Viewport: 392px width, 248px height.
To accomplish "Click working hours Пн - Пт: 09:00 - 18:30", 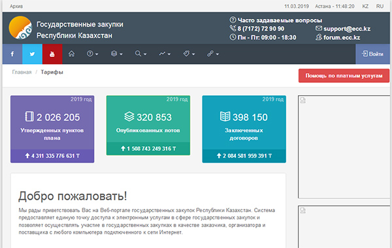I will [267, 37].
